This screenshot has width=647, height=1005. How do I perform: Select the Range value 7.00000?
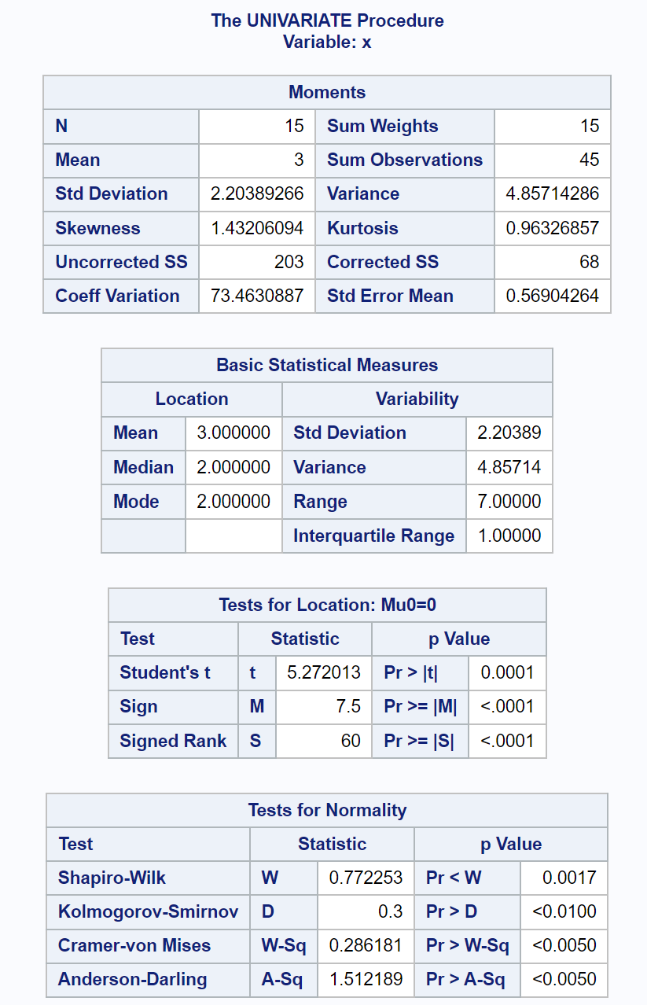pyautogui.click(x=509, y=501)
